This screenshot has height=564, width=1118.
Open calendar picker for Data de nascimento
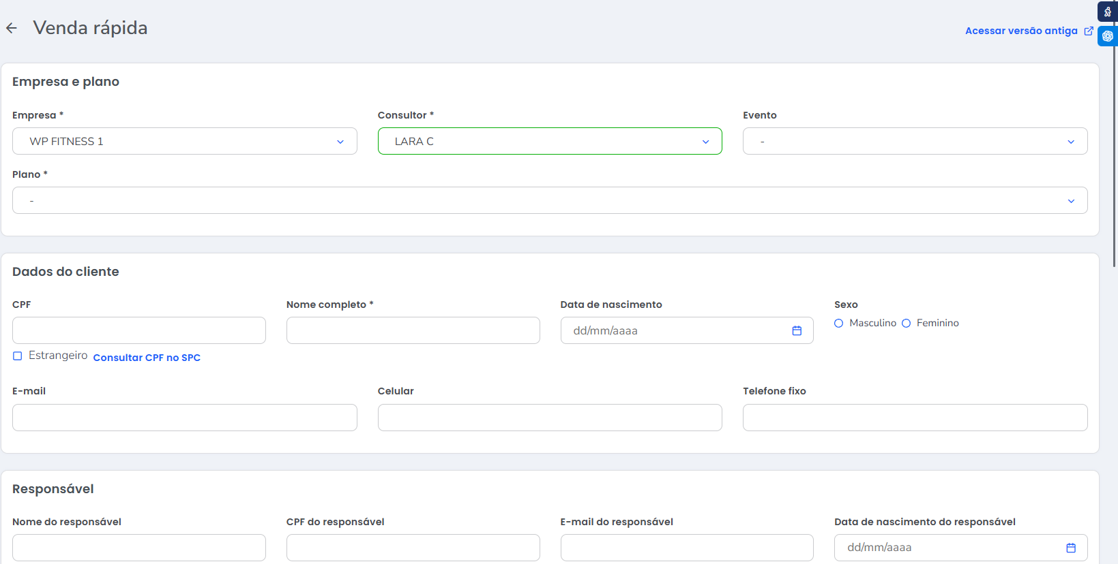point(797,331)
